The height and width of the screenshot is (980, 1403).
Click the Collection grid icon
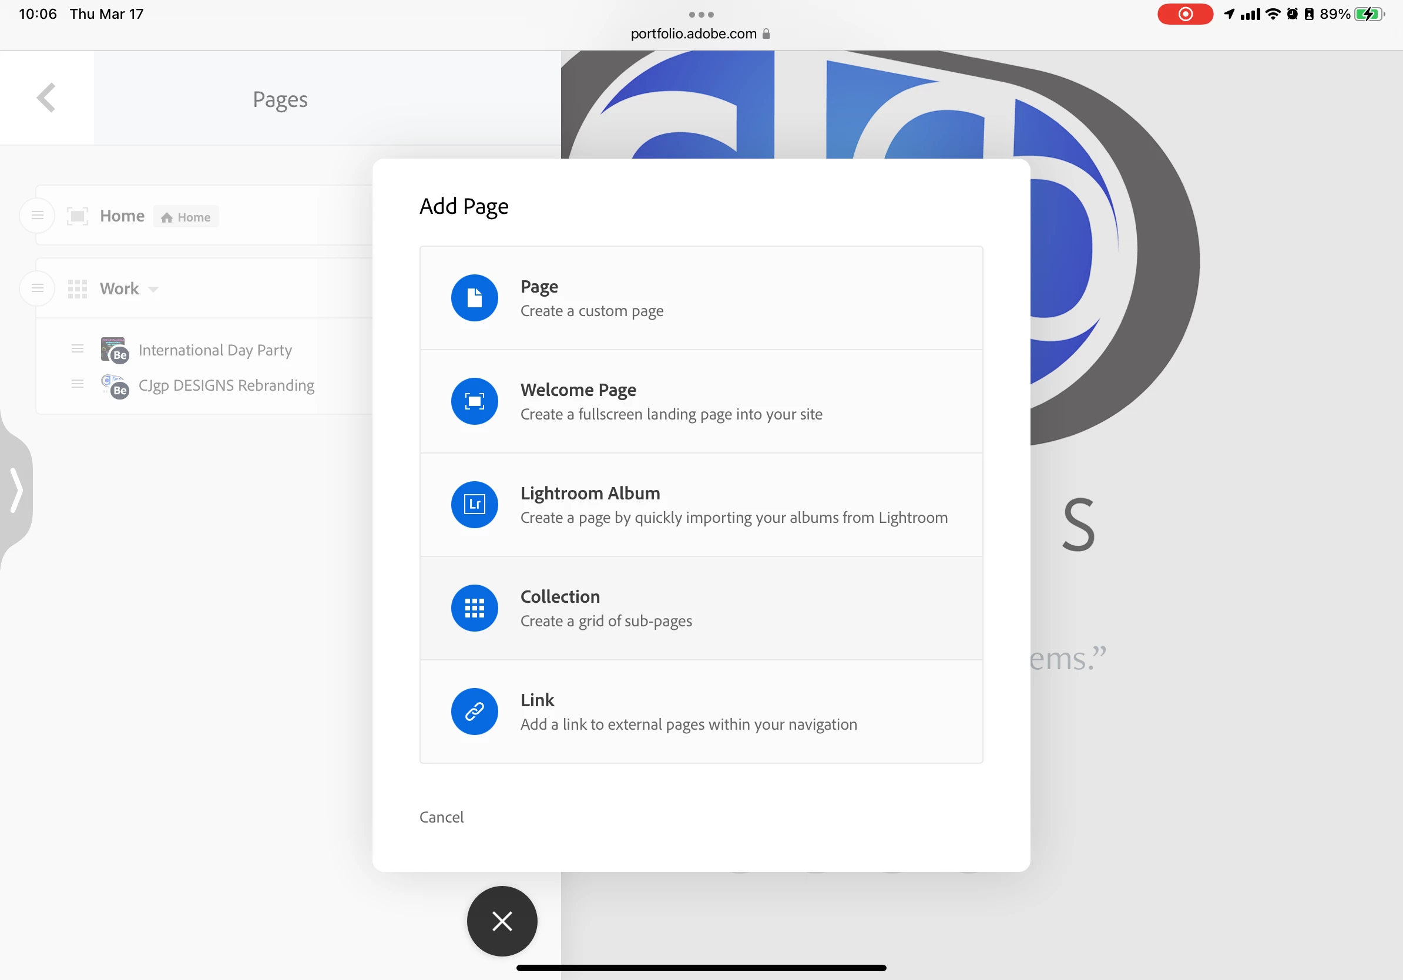tap(474, 608)
